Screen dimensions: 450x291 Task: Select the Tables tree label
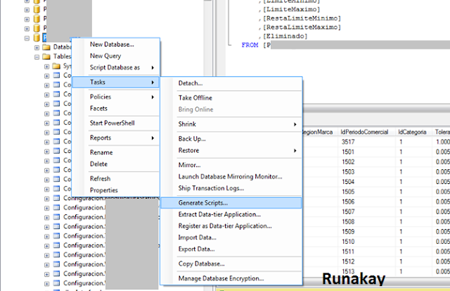coord(62,56)
